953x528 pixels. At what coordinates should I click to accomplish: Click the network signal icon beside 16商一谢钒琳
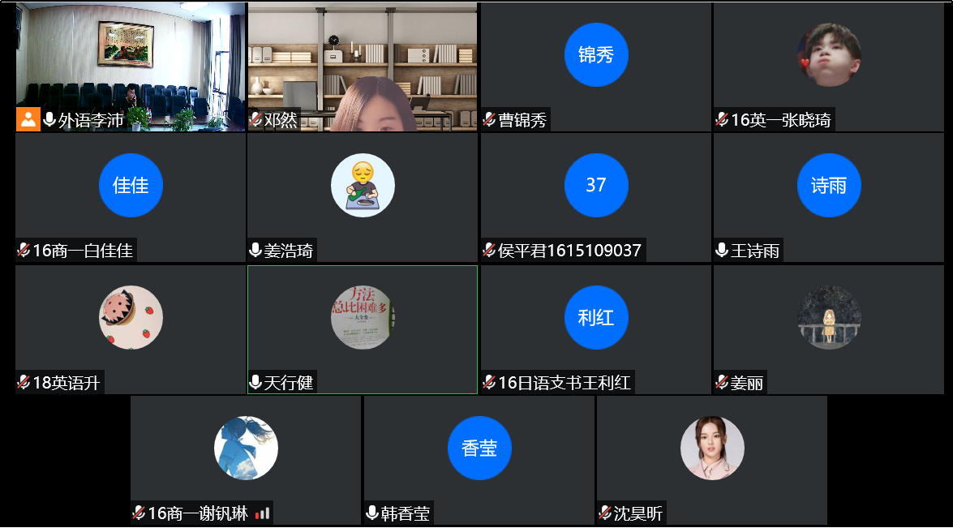pos(262,513)
